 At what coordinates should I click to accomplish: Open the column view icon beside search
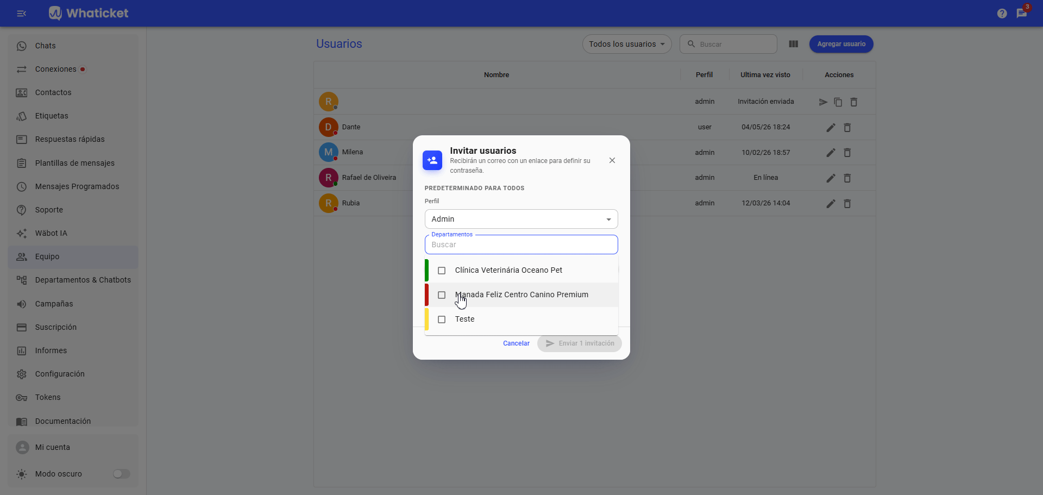click(x=793, y=44)
